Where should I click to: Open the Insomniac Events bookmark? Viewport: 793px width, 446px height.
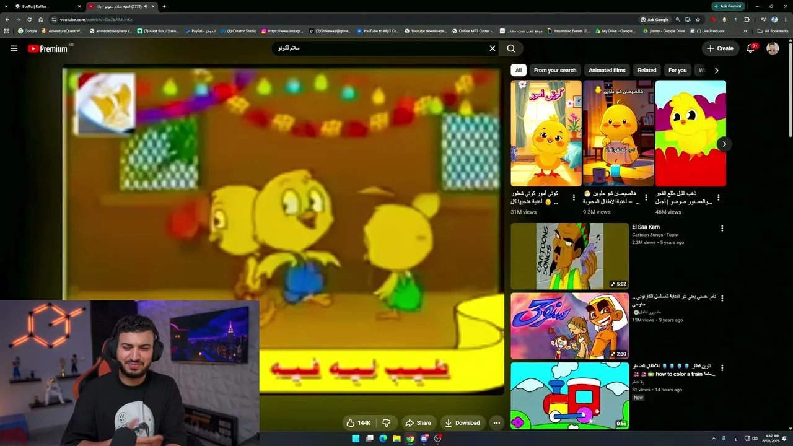[x=569, y=31]
